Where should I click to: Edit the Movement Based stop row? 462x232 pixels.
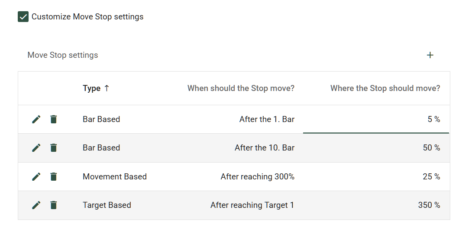(36, 177)
